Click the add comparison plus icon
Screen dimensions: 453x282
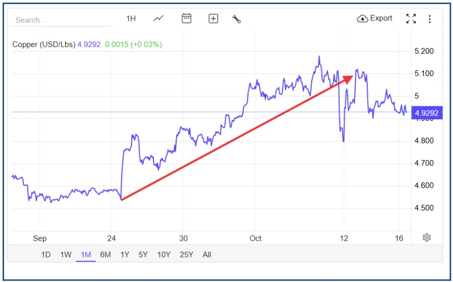[213, 19]
